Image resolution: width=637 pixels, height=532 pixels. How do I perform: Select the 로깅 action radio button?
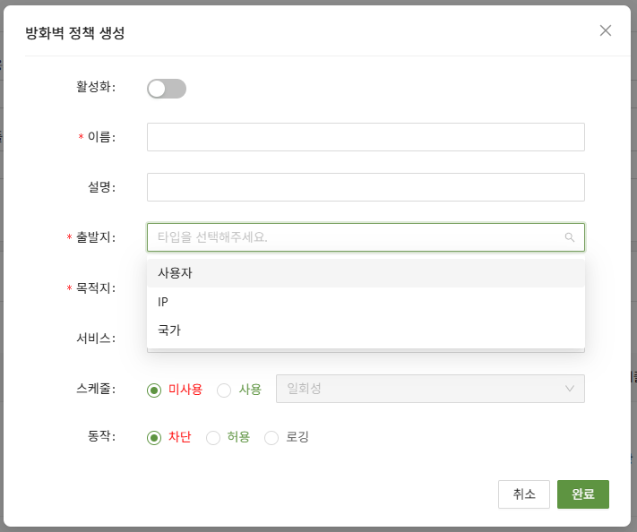point(271,438)
